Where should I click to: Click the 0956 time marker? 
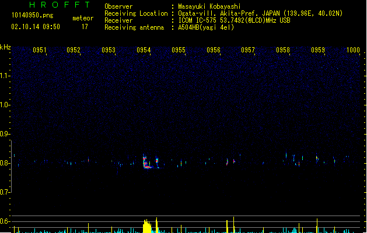pyautogui.click(x=214, y=50)
